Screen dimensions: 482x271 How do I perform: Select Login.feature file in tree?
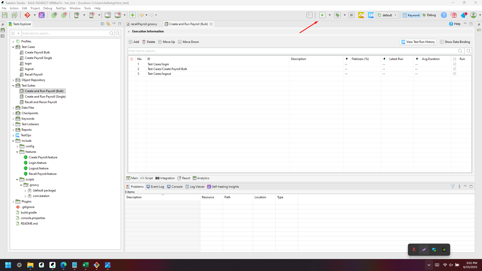click(x=37, y=163)
